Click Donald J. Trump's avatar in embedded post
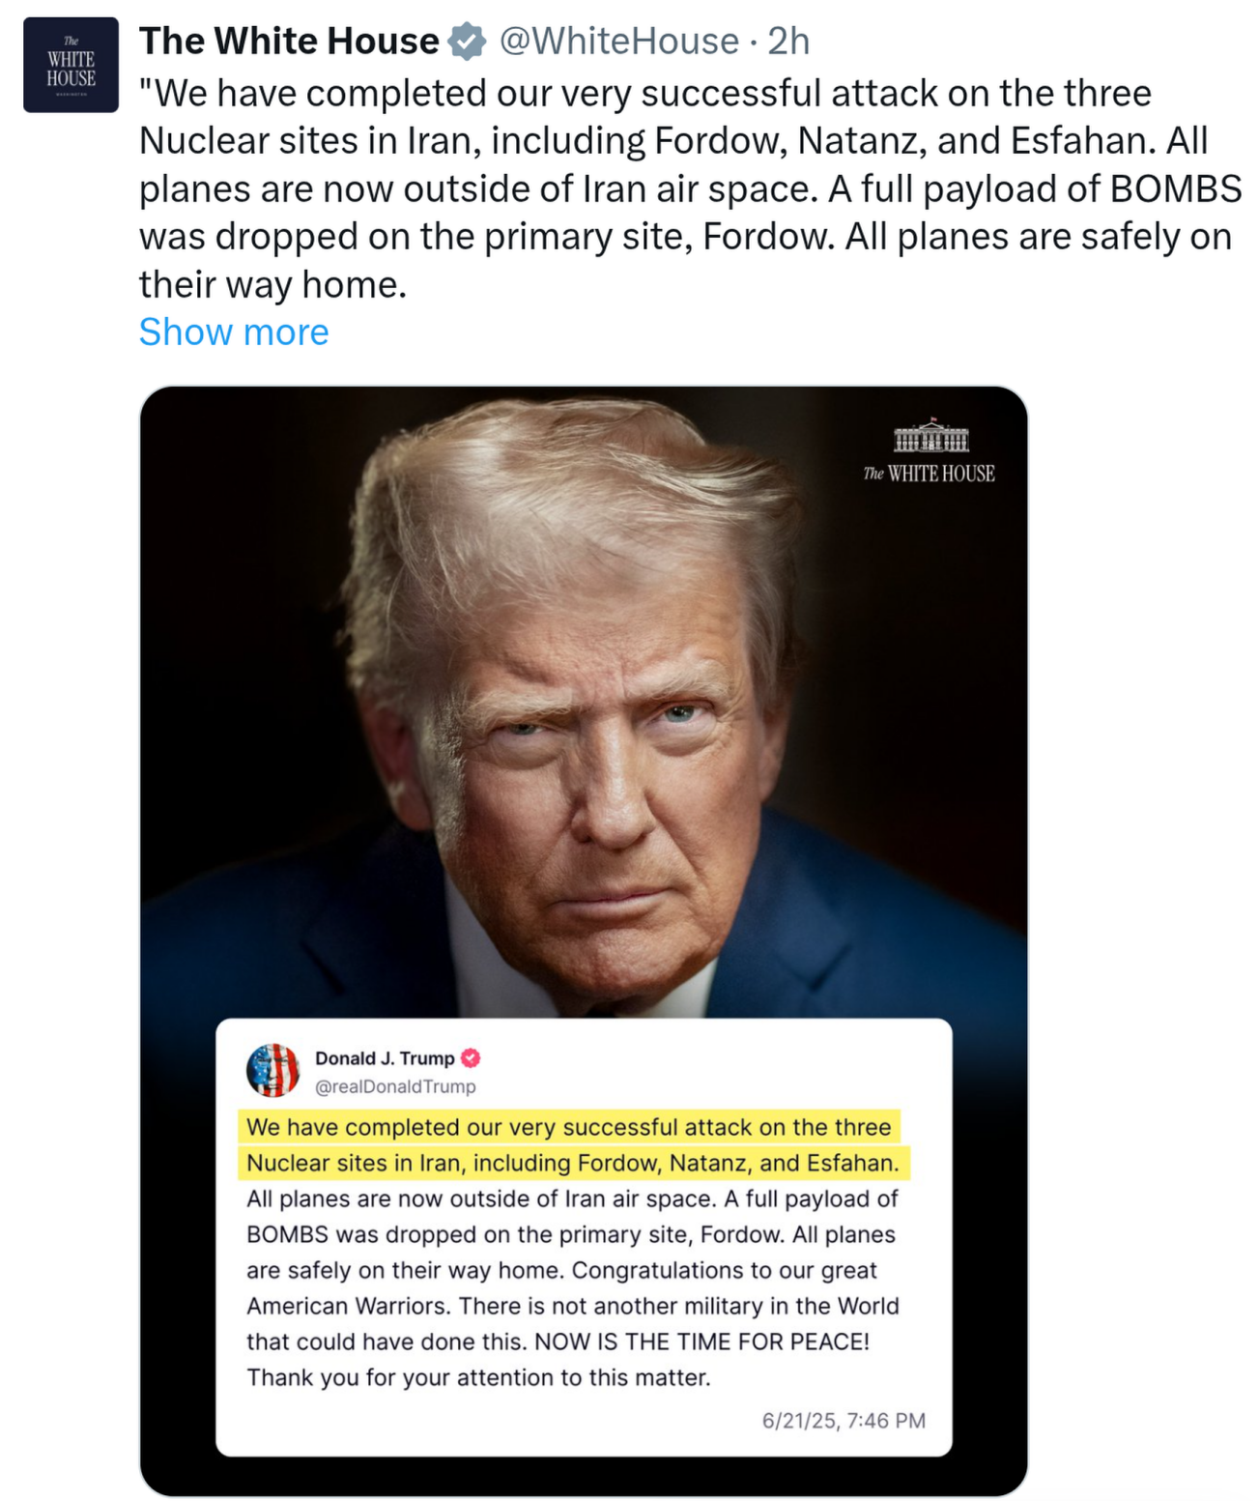 click(273, 1070)
